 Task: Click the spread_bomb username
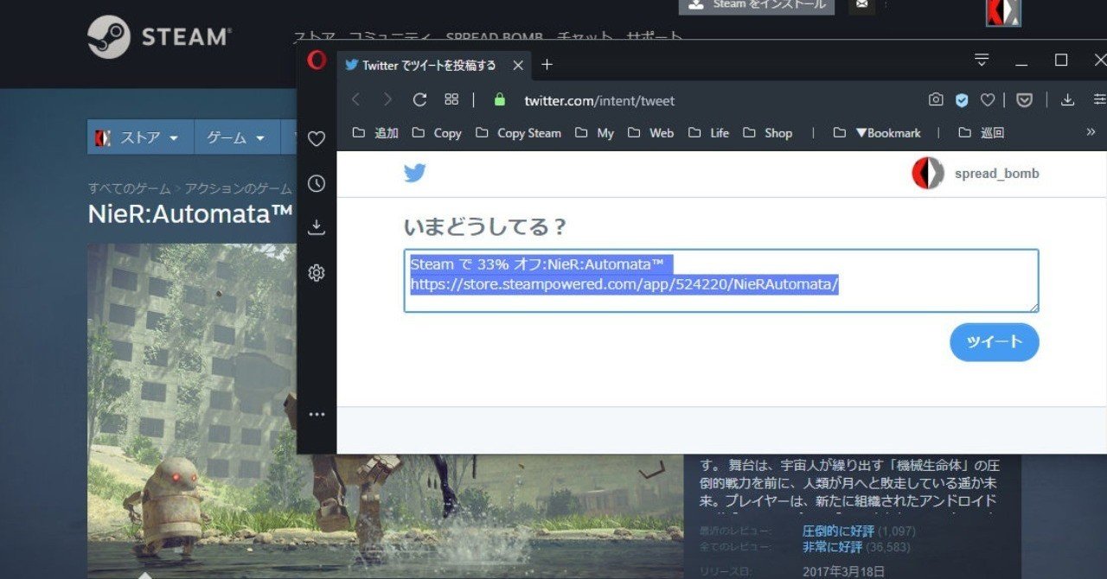(997, 174)
